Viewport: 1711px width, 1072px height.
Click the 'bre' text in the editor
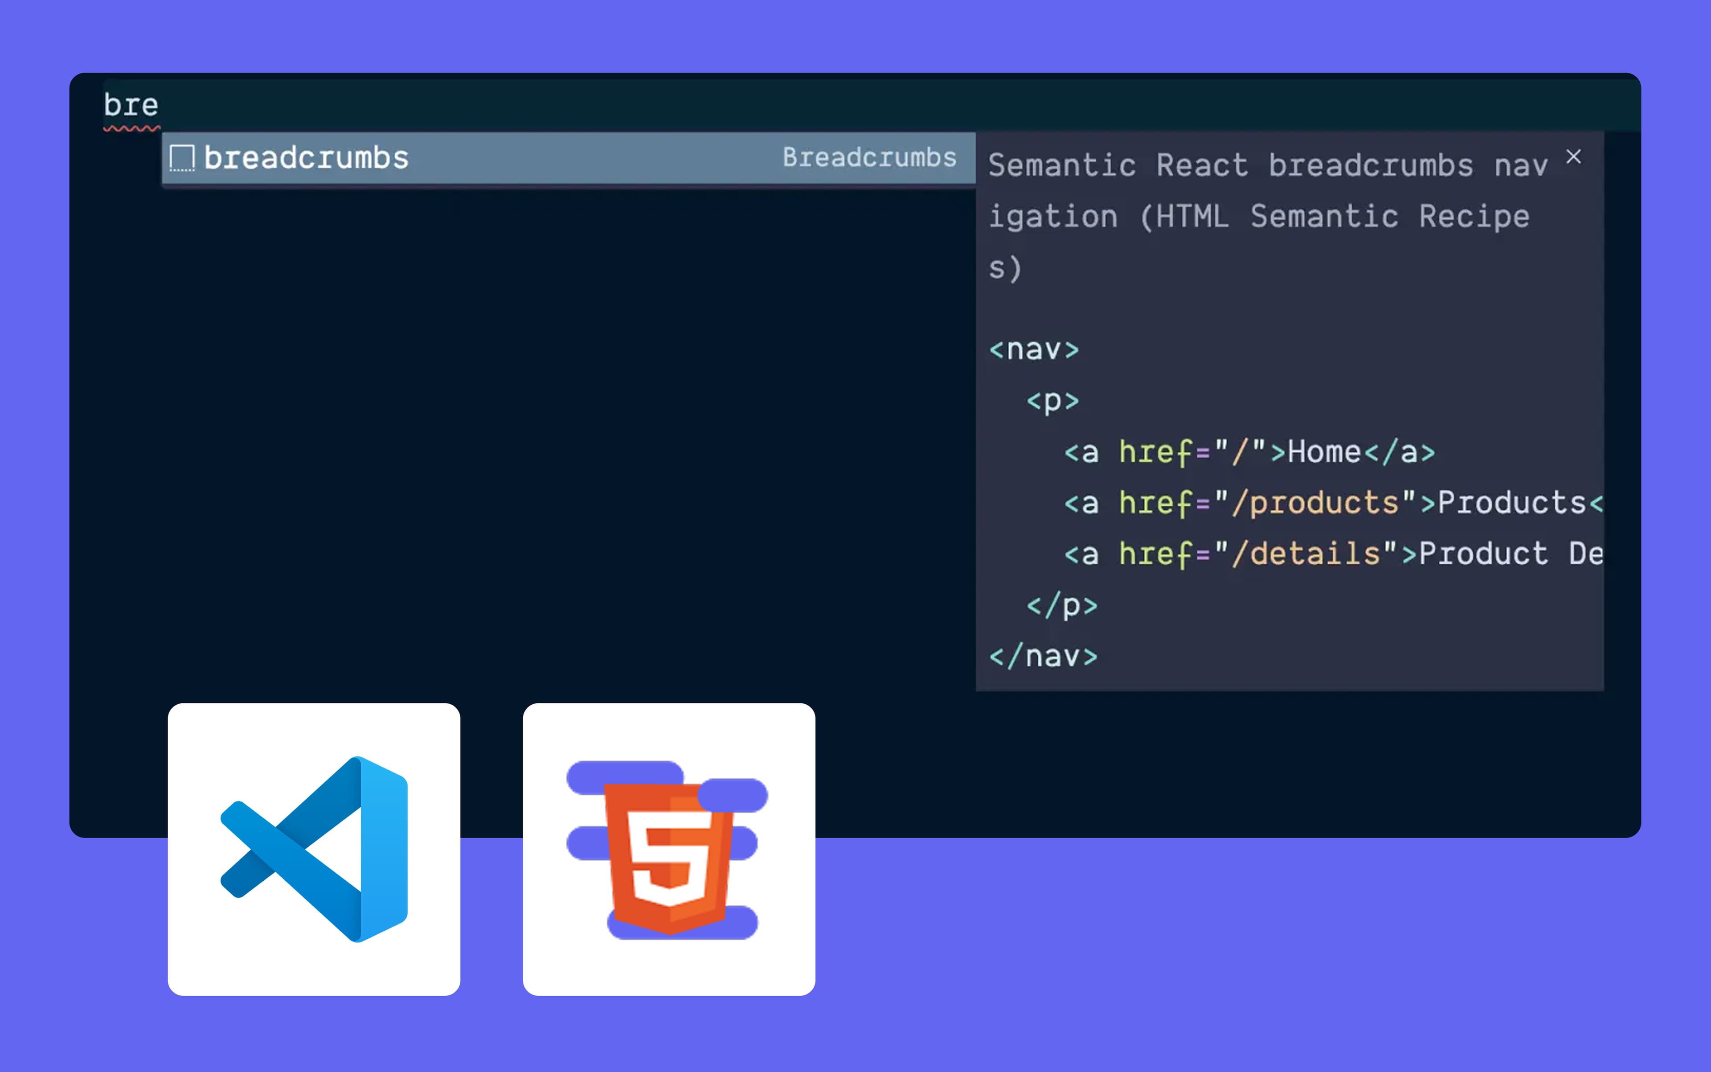131,104
